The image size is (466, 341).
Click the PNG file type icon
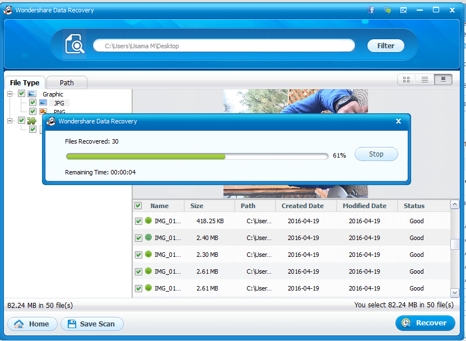tap(43, 111)
